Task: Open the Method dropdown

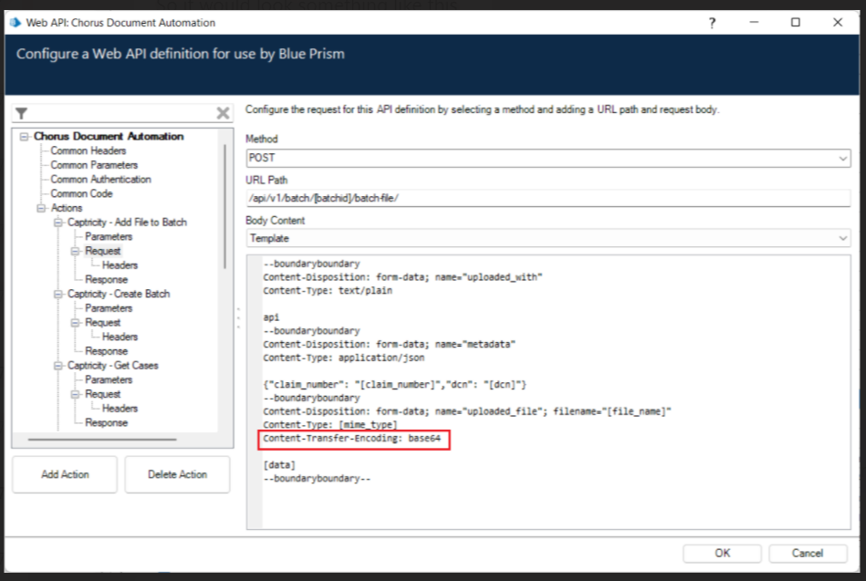Action: click(x=842, y=159)
